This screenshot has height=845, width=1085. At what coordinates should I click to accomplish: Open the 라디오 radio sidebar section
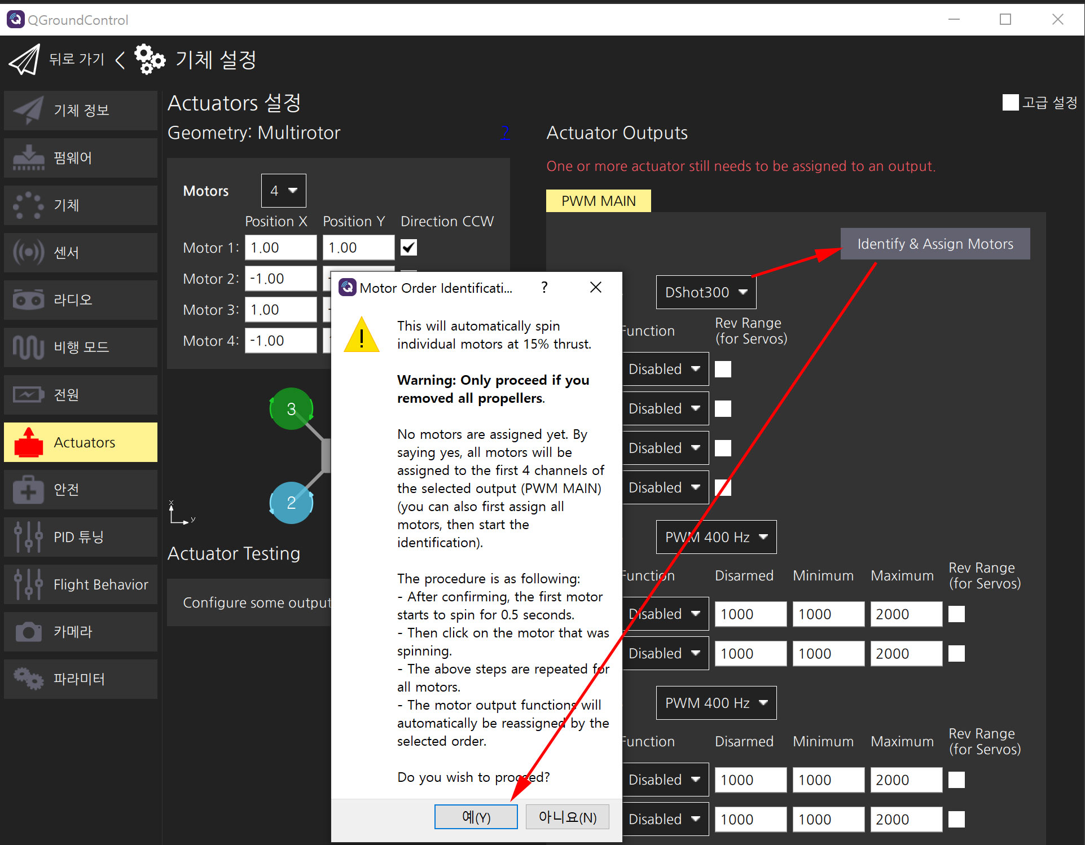click(x=80, y=300)
